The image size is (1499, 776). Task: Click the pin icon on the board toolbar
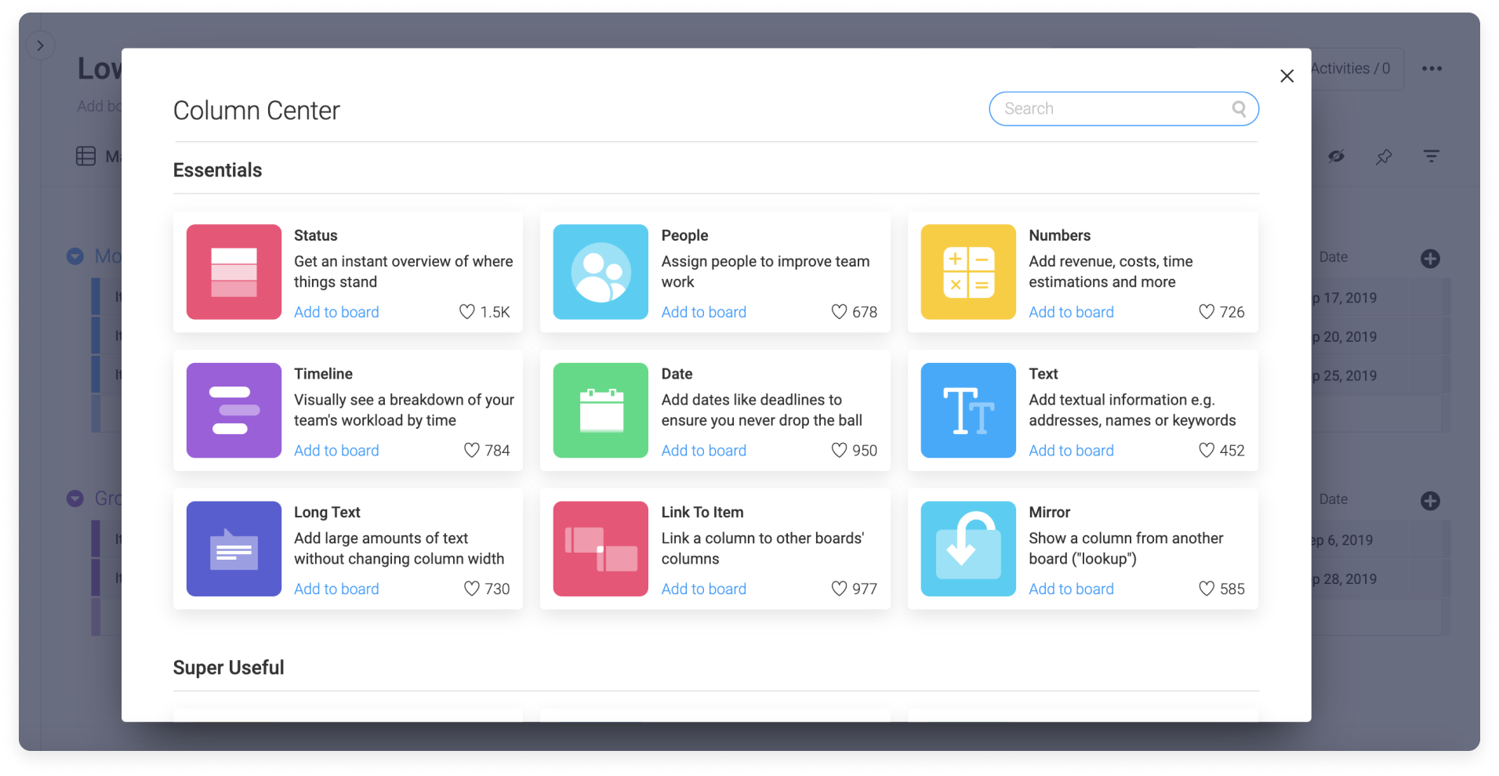[x=1384, y=157]
